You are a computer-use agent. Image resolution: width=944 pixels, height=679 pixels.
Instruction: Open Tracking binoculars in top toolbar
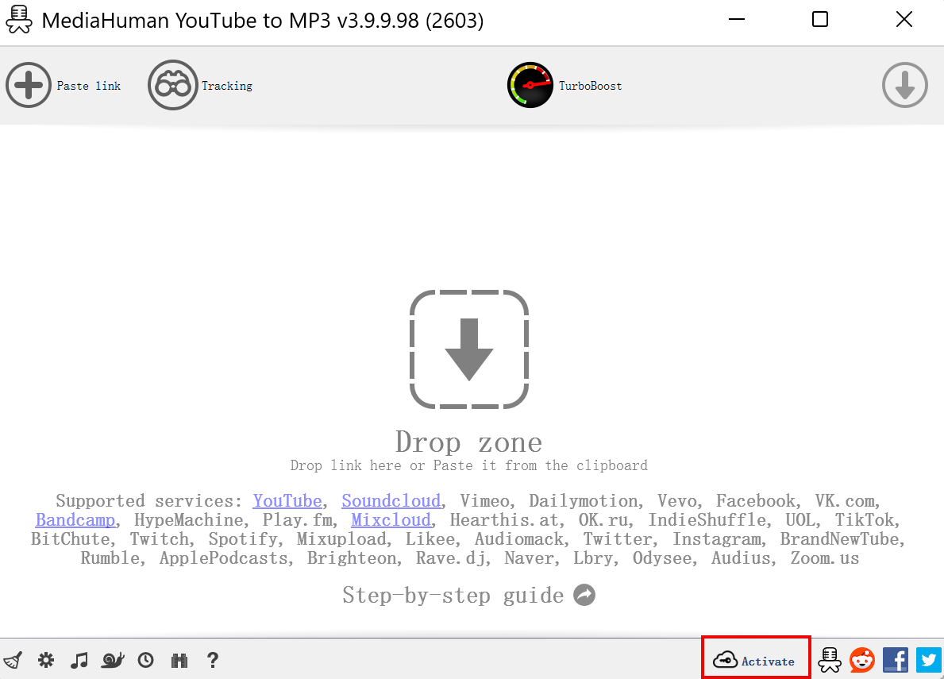pyautogui.click(x=172, y=86)
